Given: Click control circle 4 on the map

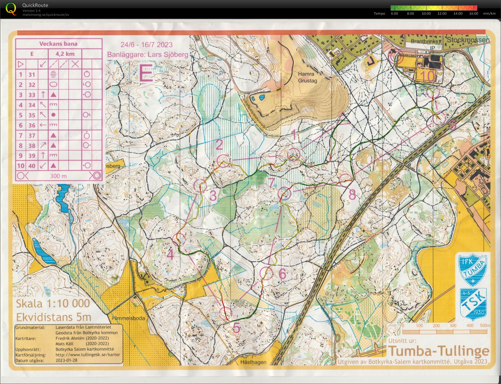Looking at the screenshot, I should pos(180,239).
